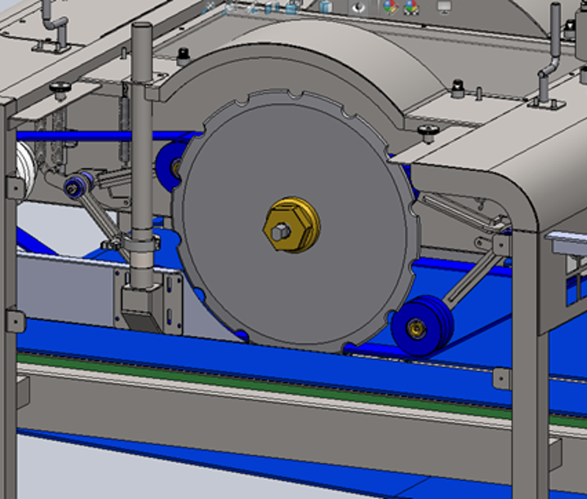The width and height of the screenshot is (587, 499).
Task: Activate the Zoom to Area magnifier tool
Action: click(230, 7)
